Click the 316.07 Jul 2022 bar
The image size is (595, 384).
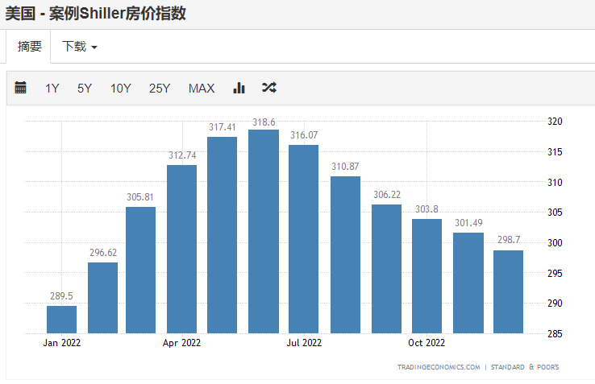(304, 238)
